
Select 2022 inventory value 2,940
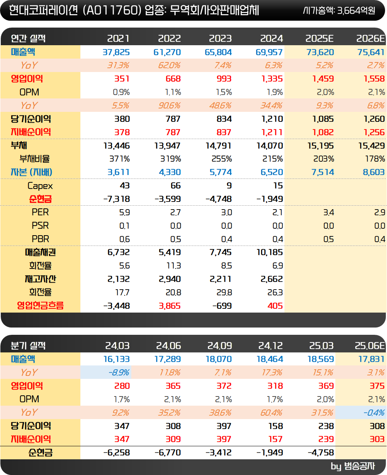(x=170, y=279)
